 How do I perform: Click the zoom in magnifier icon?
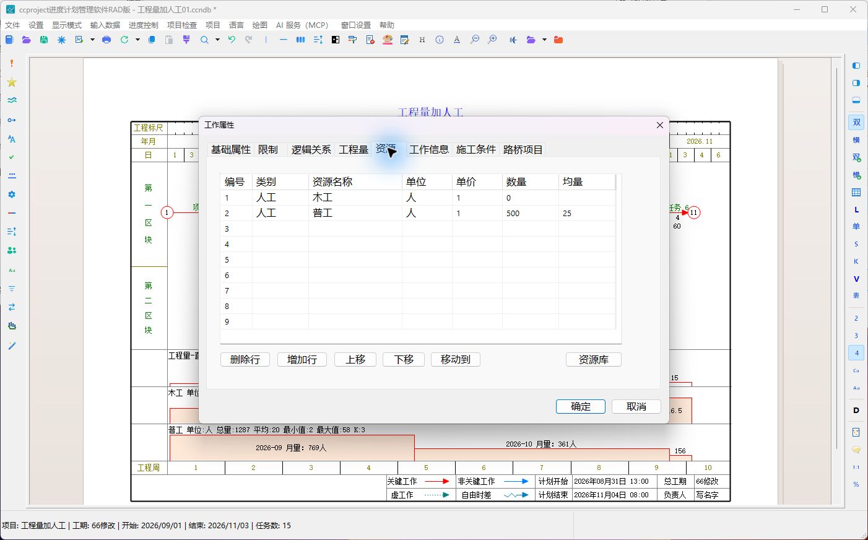492,40
